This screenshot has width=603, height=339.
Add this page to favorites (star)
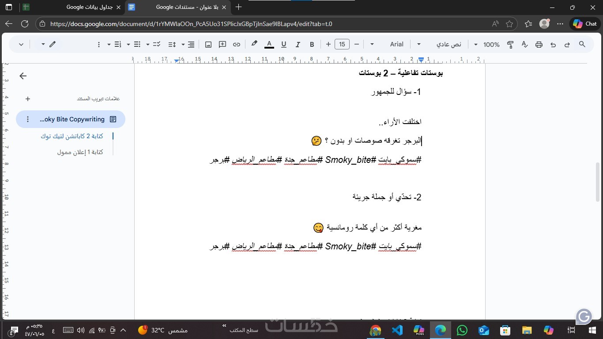pyautogui.click(x=509, y=24)
